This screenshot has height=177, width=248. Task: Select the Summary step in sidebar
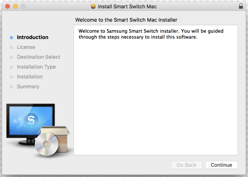28,86
